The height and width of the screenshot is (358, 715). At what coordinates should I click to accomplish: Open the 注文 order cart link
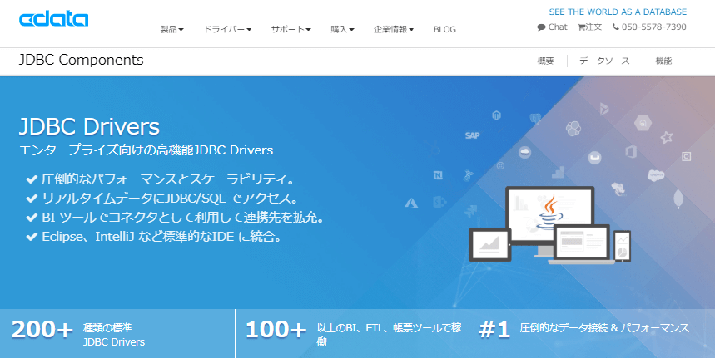pos(589,27)
